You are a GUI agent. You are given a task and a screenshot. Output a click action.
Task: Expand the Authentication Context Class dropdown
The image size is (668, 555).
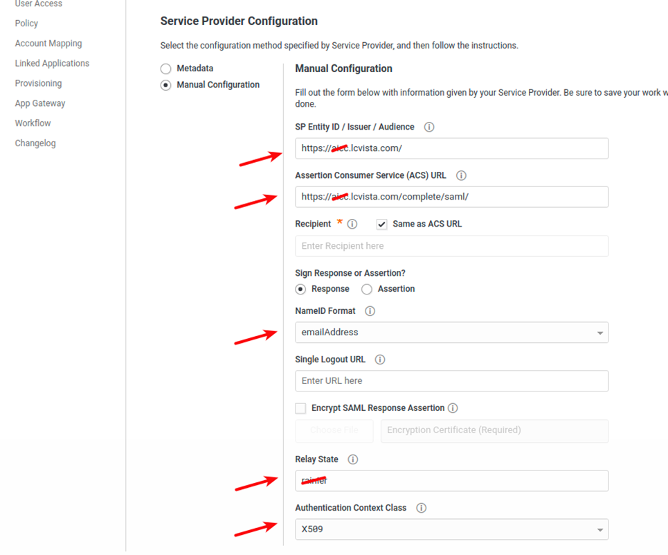[x=451, y=529]
